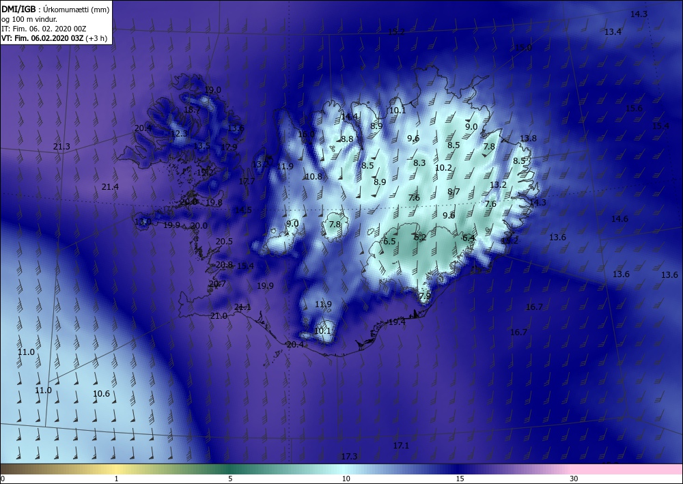This screenshot has width=683, height=484.
Task: Click the 14.5 value label
Action: pos(243,210)
